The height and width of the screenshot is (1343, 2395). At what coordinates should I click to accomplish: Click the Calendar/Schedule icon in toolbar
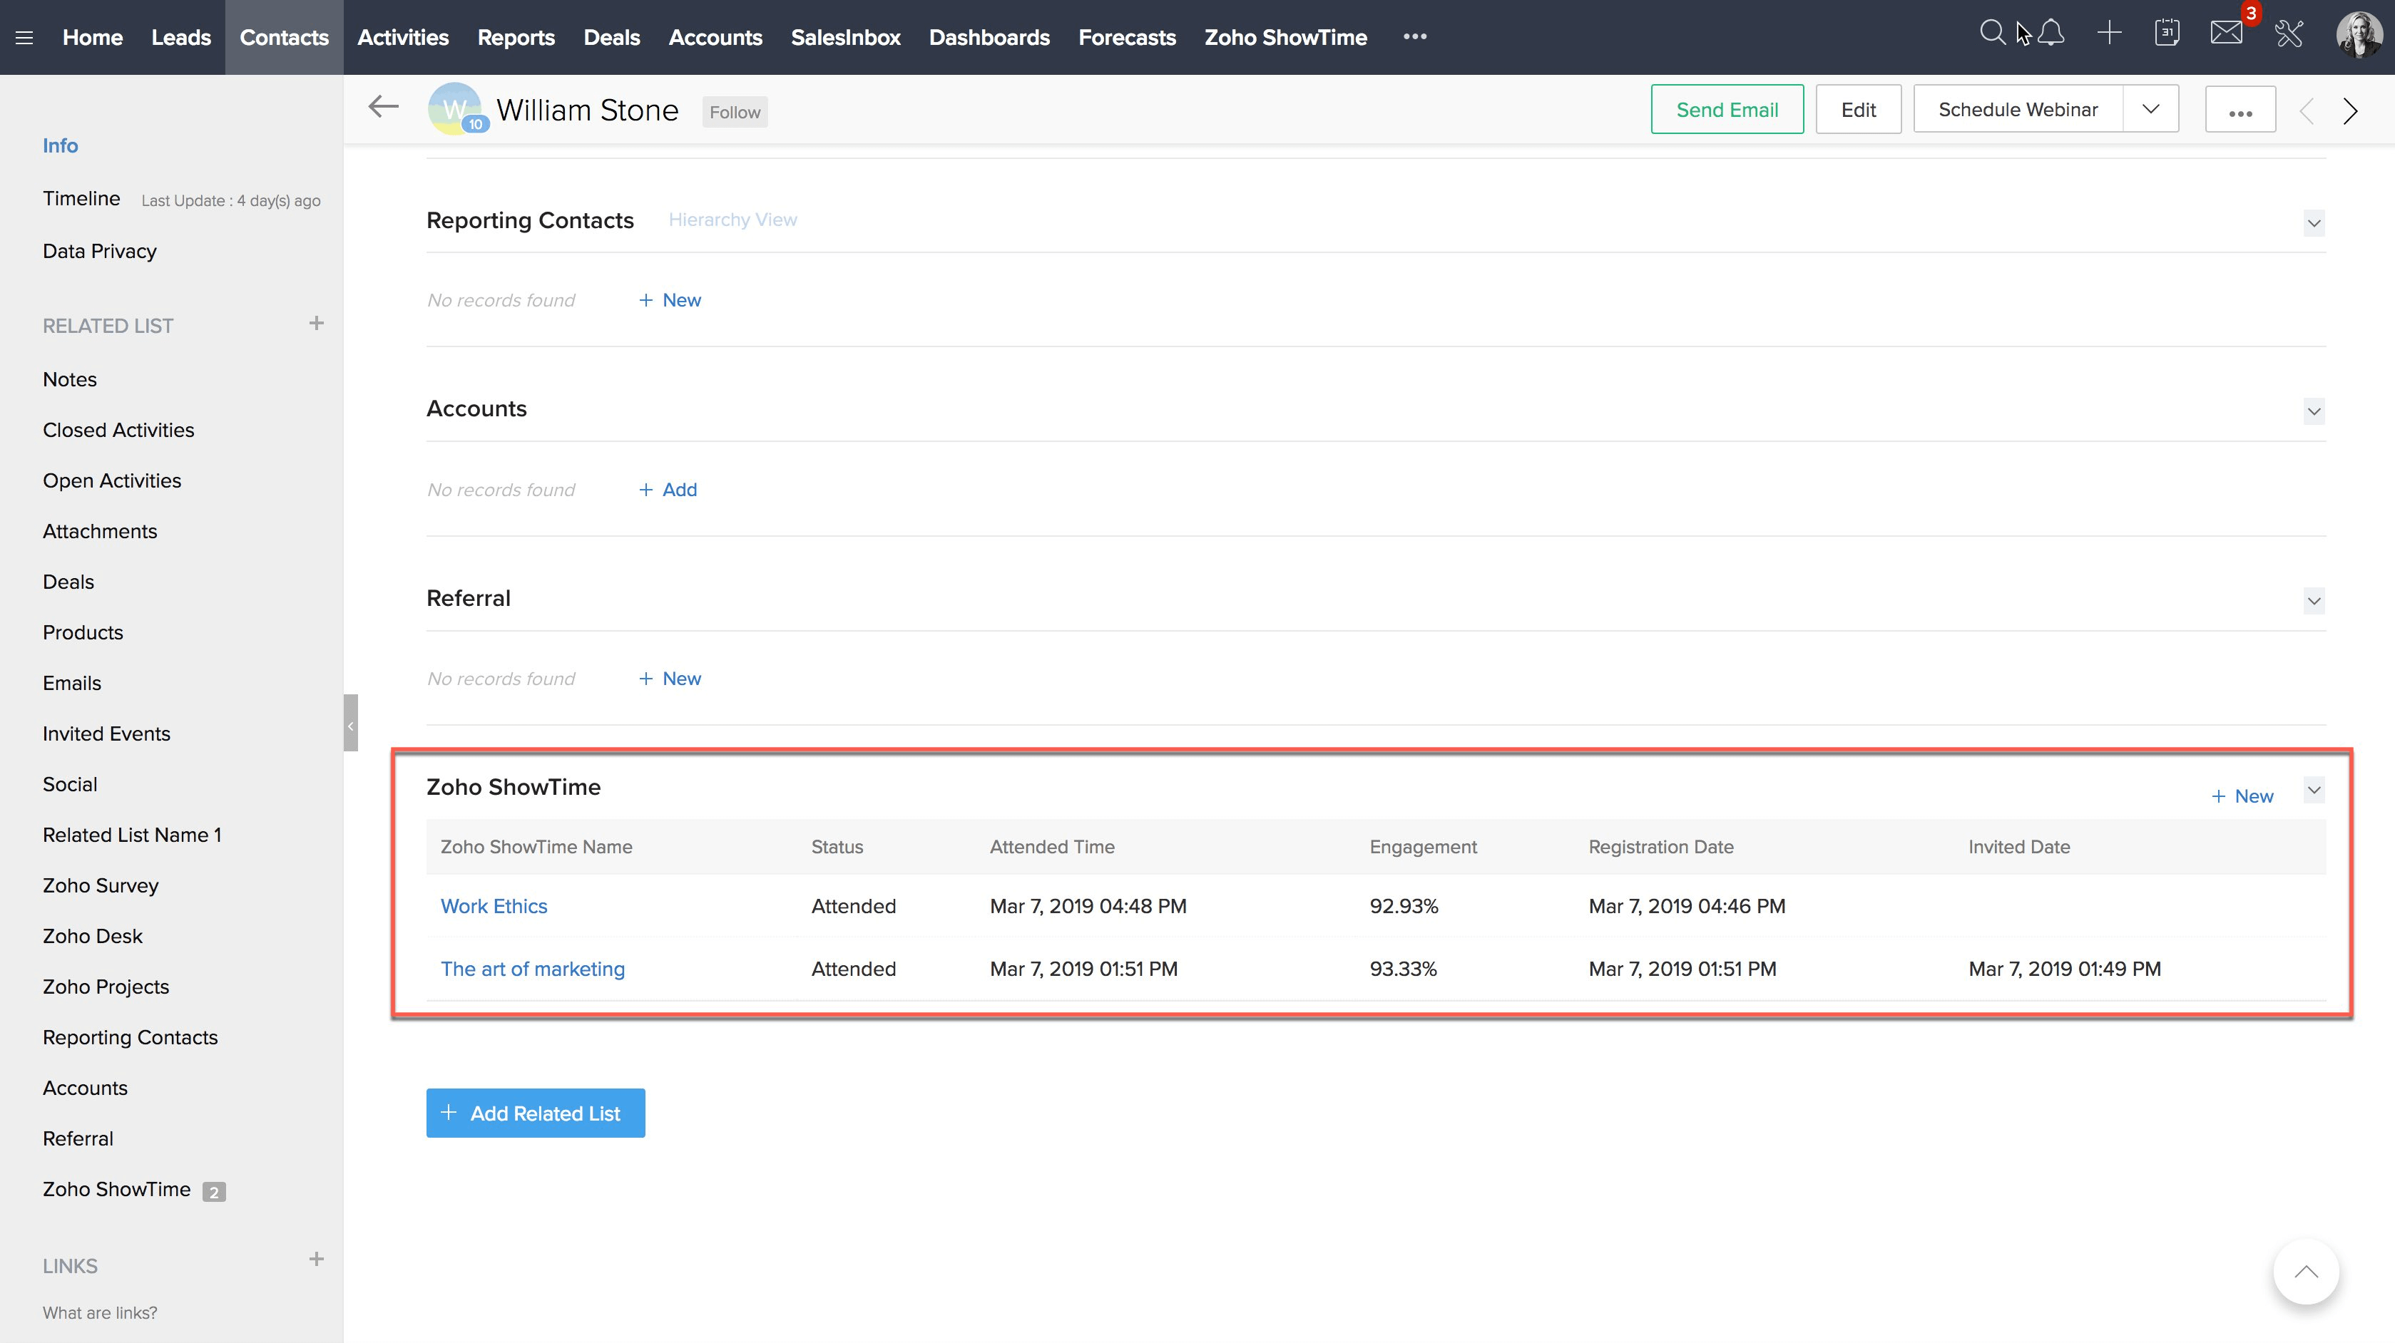coord(2166,36)
